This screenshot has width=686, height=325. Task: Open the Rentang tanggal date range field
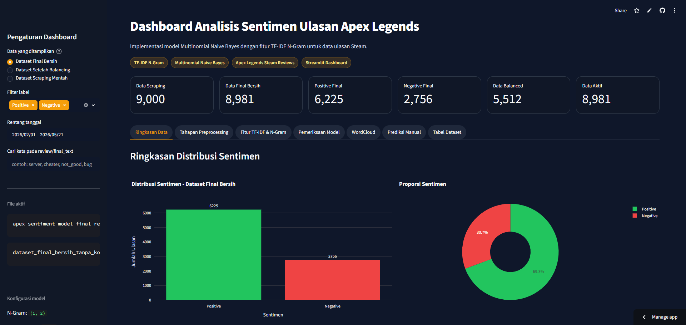[x=54, y=135]
